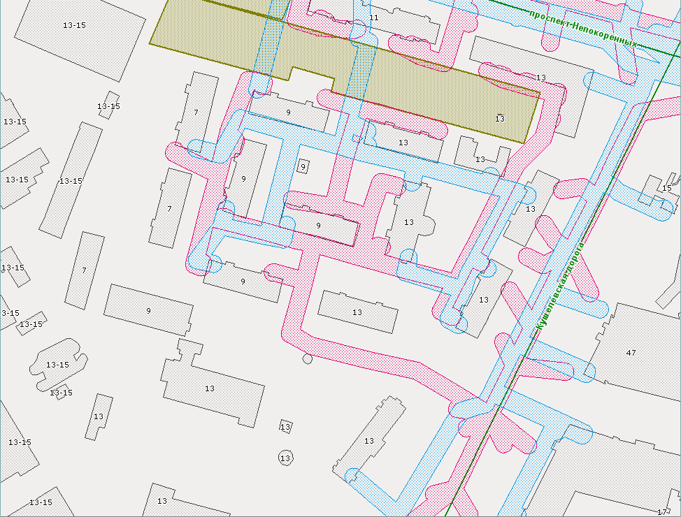Select the topmost building labeled 7

click(197, 110)
